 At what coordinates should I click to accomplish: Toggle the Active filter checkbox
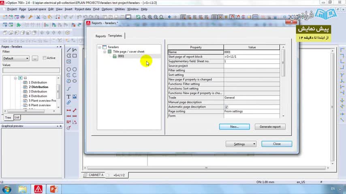45,58
